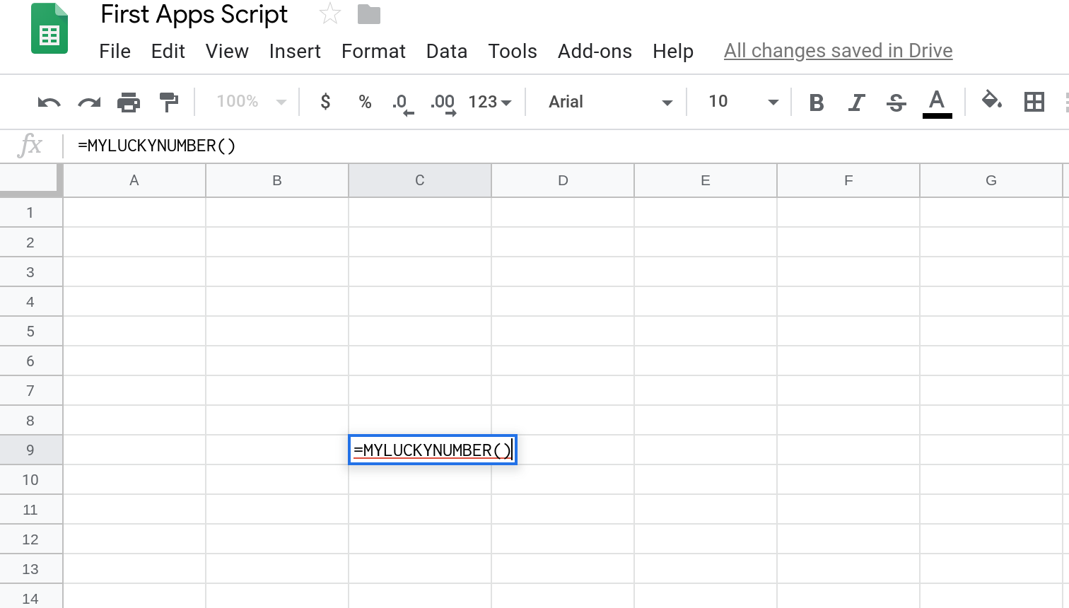Viewport: 1069px width, 608px height.
Task: Format as currency with dollar icon
Action: click(325, 102)
